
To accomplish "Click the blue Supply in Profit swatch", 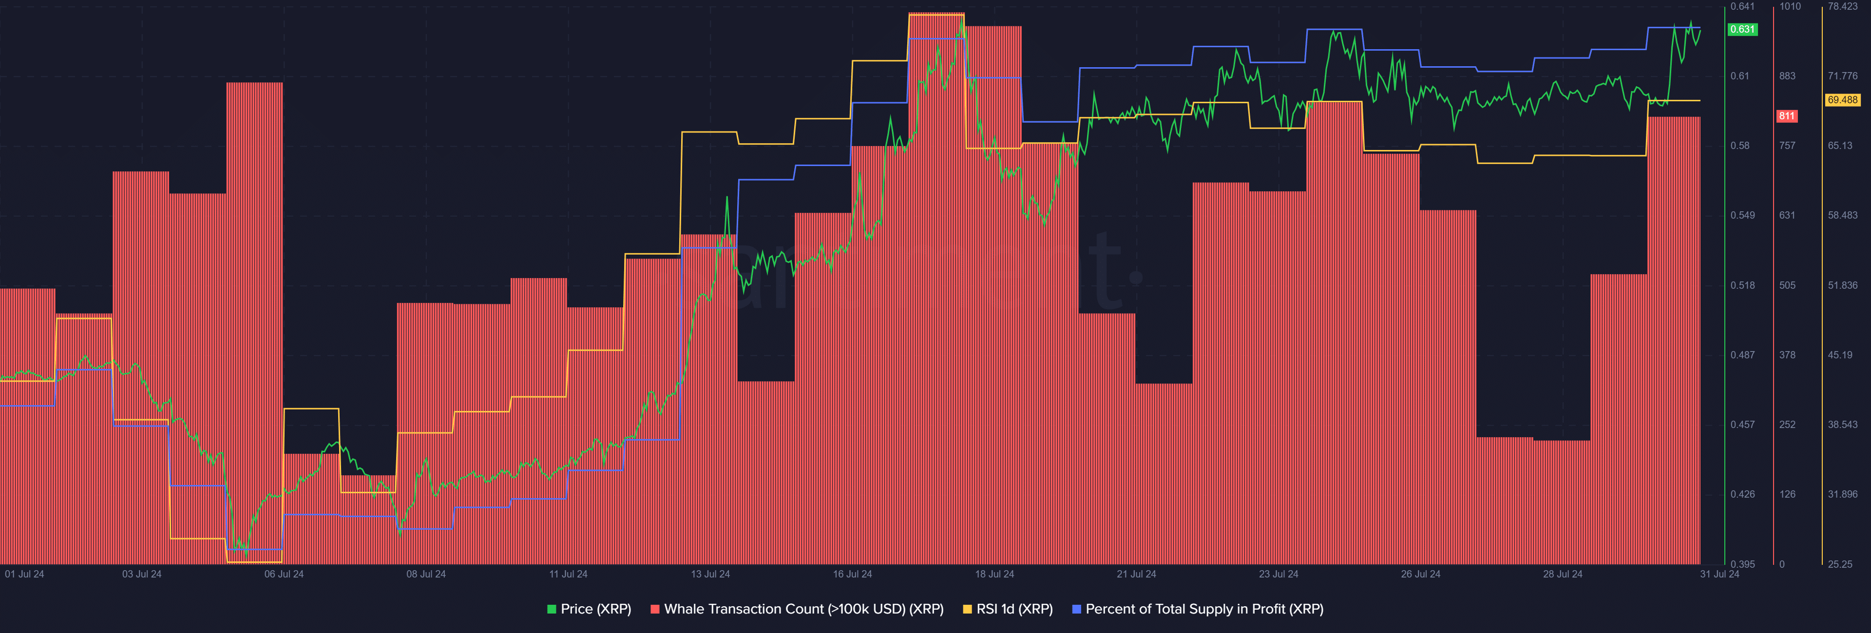I will [x=1076, y=610].
